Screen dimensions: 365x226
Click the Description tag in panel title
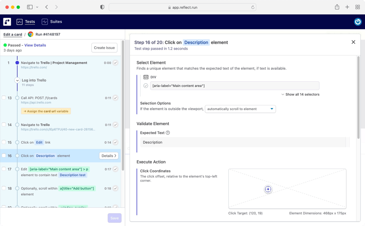click(x=196, y=42)
